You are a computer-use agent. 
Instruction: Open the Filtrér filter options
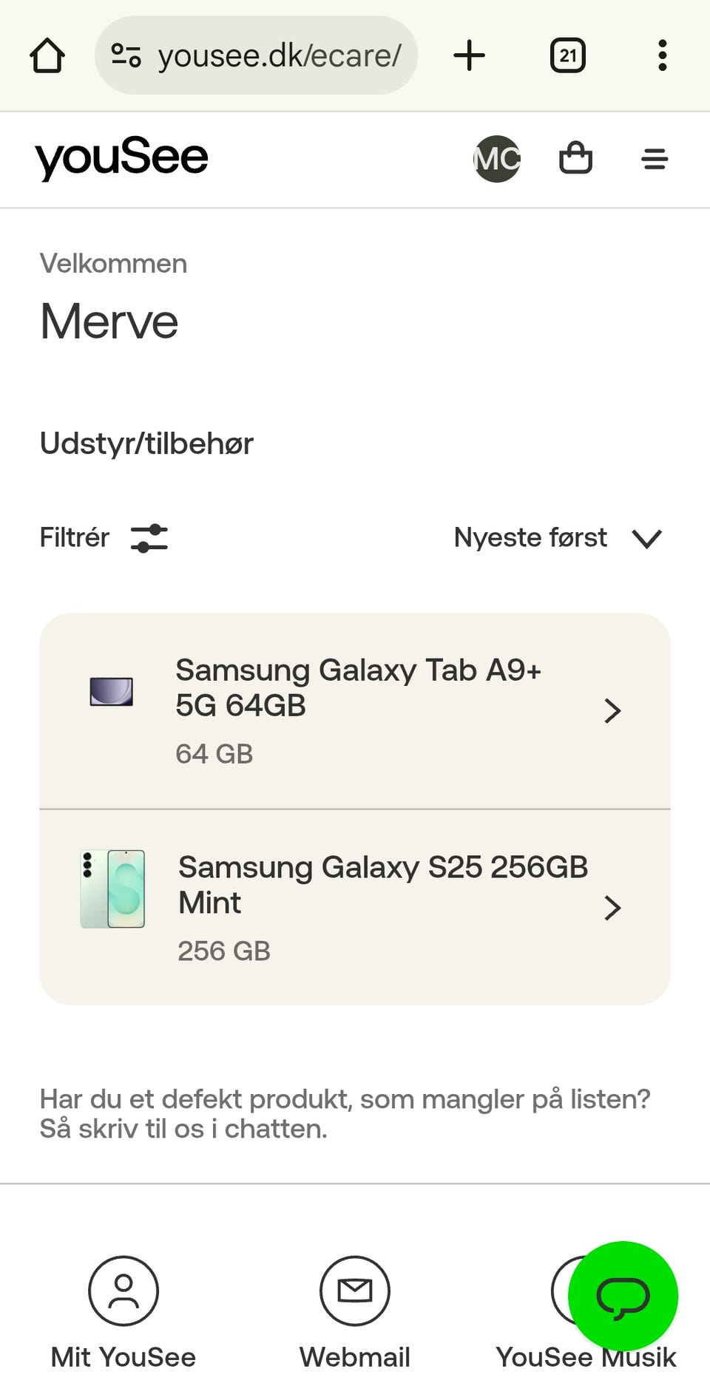[104, 537]
